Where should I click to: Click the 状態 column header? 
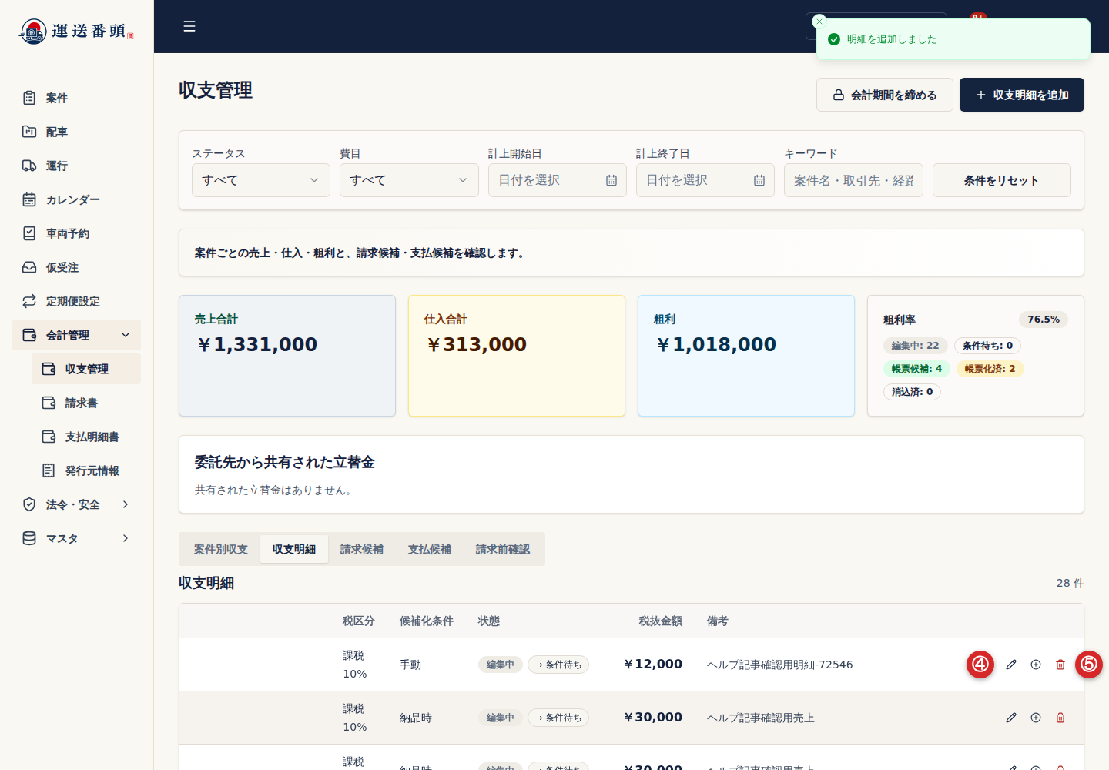(x=489, y=621)
